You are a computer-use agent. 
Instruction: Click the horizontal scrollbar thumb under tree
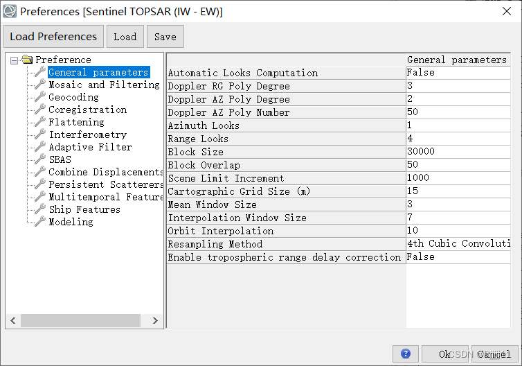coord(80,320)
